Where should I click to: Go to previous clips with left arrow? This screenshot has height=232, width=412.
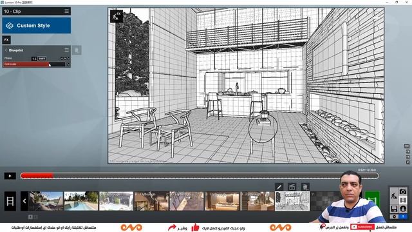click(x=24, y=201)
